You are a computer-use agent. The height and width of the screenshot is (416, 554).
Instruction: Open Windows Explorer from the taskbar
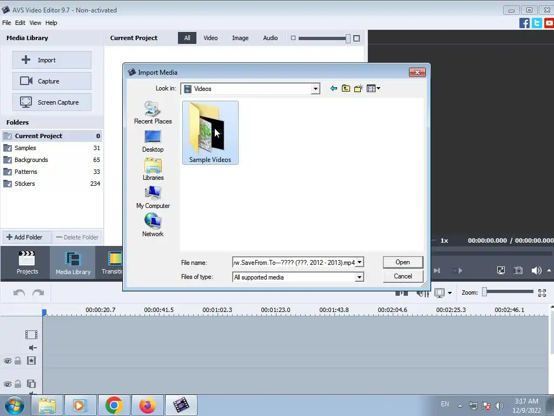click(47, 405)
